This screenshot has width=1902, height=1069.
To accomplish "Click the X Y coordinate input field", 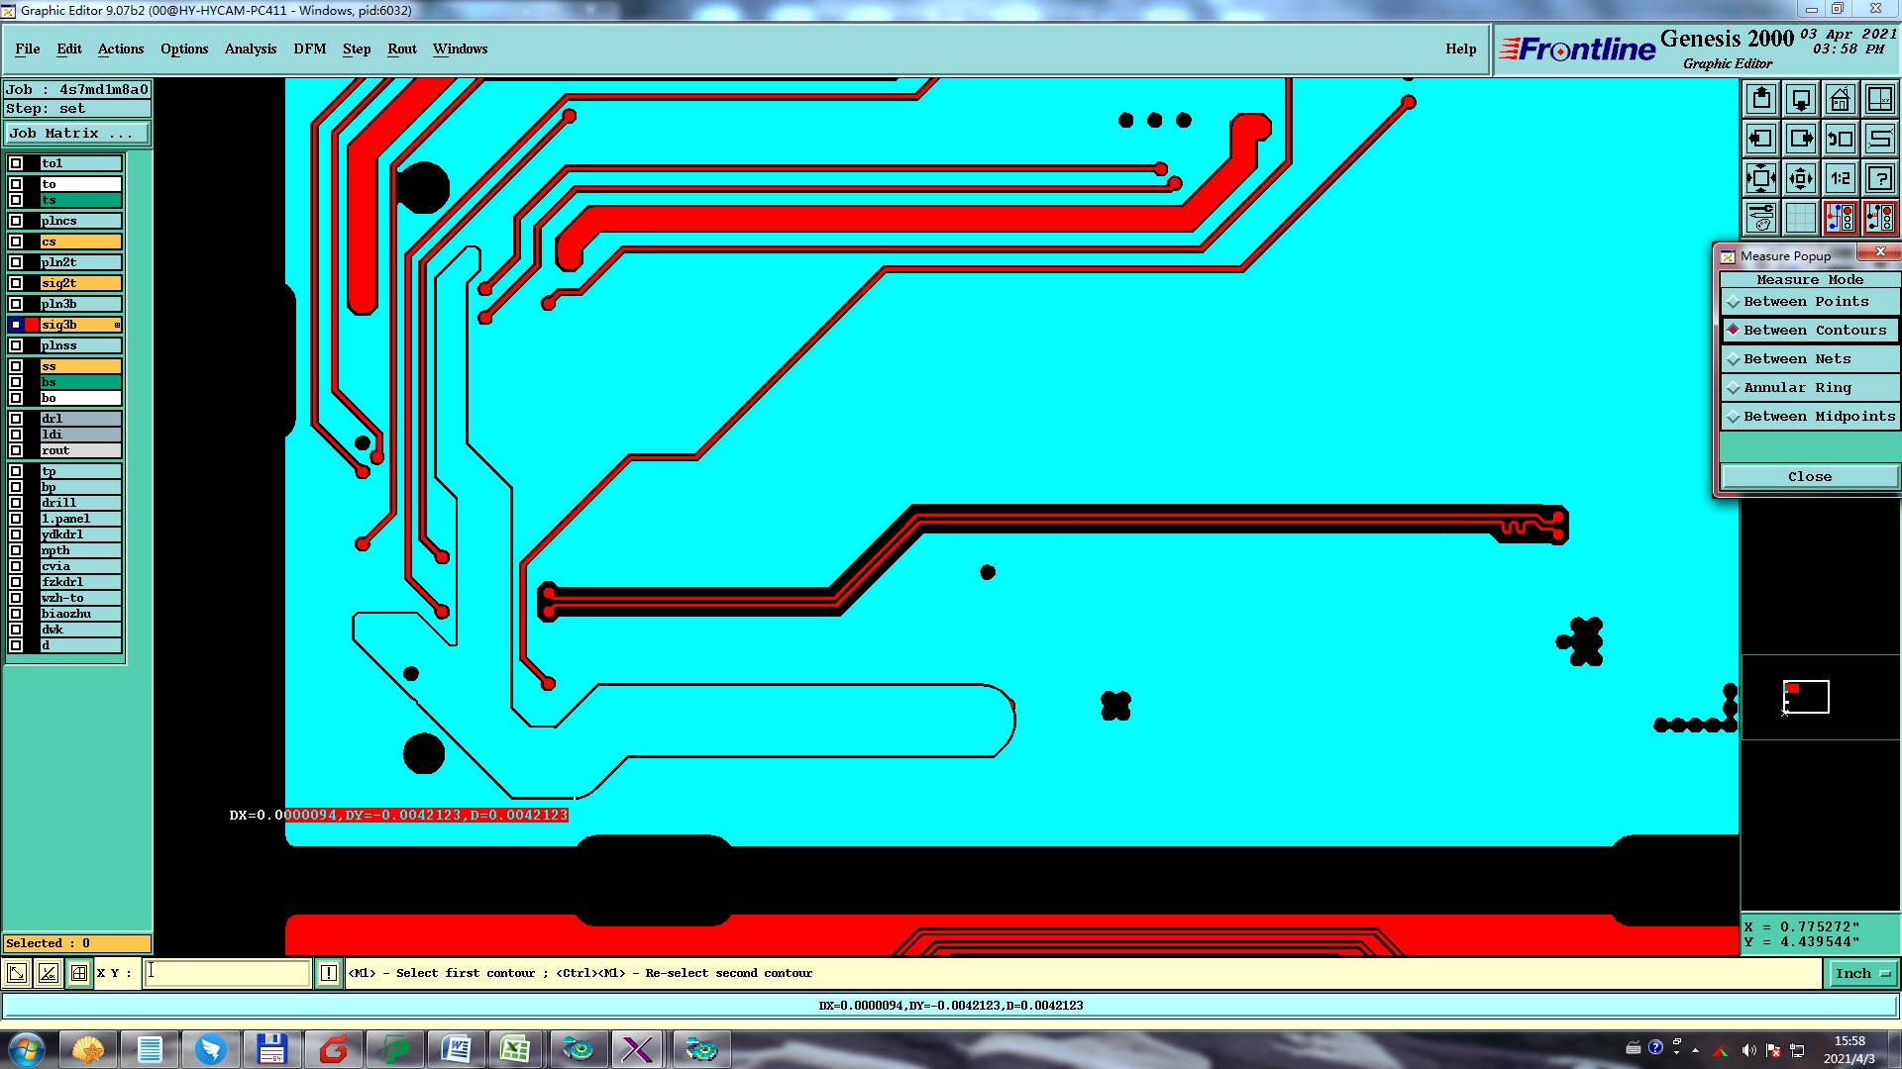I will [x=228, y=973].
